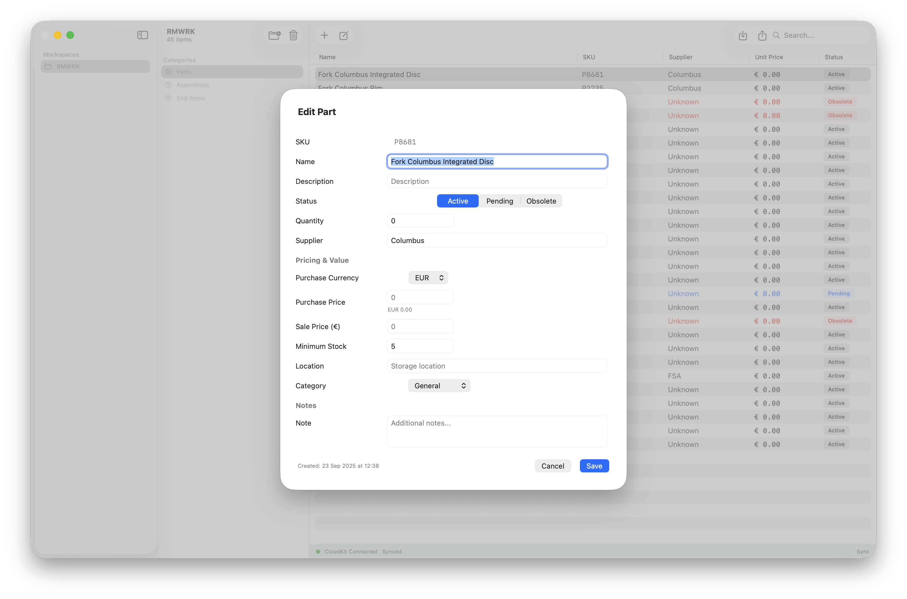Select the Assemblies category

tap(193, 85)
